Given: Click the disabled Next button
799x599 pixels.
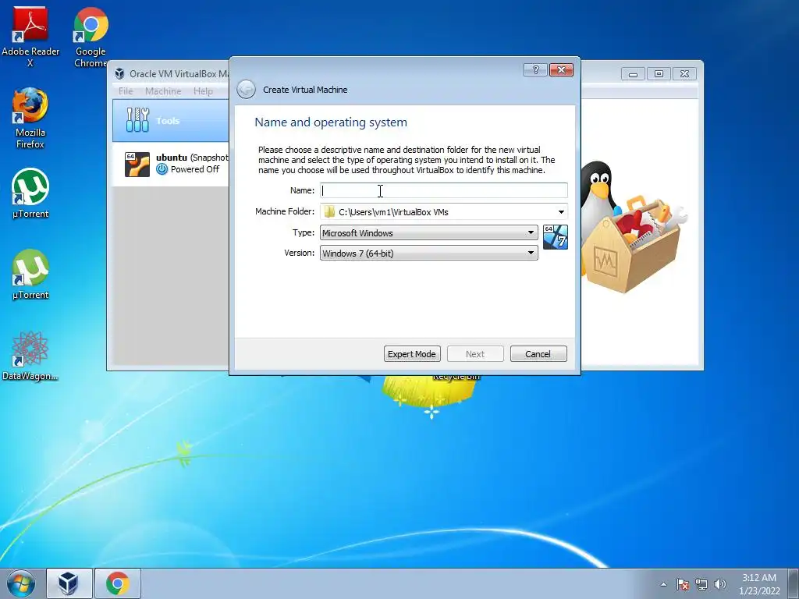Looking at the screenshot, I should 475,354.
